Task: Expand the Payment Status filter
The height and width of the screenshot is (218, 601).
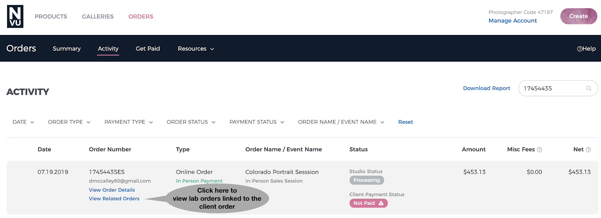Action: [x=257, y=122]
